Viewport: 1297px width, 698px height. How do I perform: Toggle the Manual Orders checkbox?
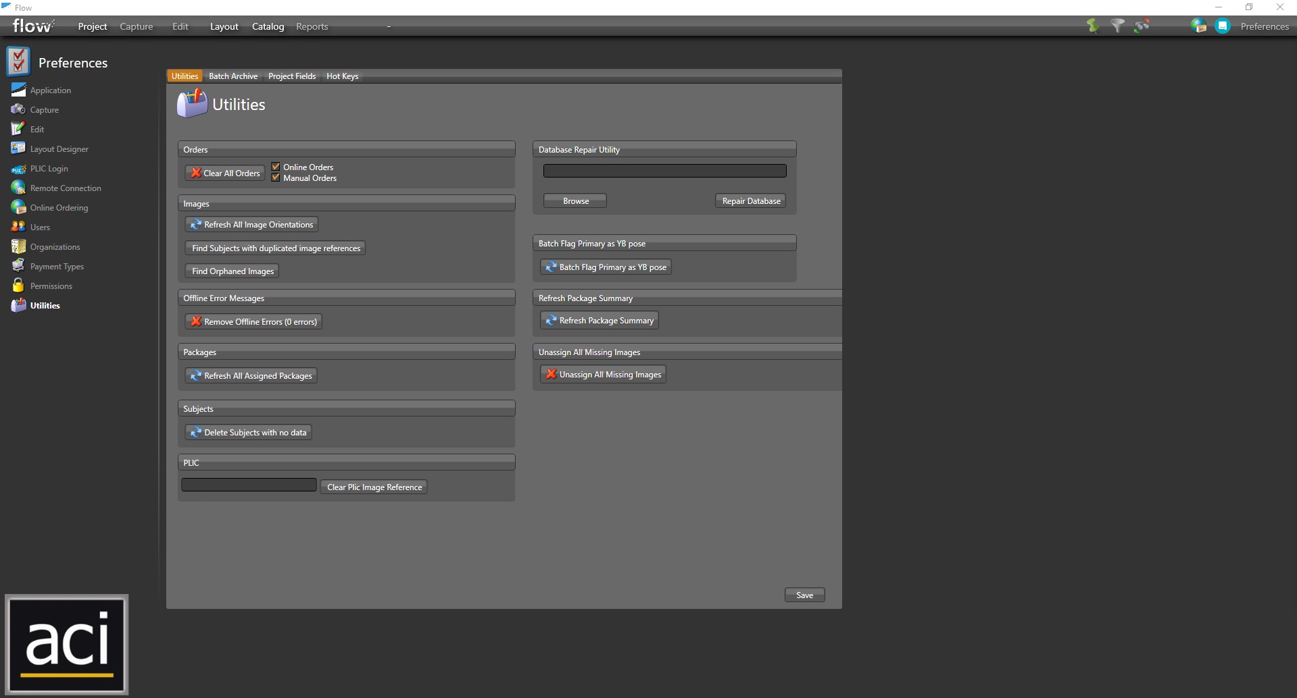click(276, 178)
